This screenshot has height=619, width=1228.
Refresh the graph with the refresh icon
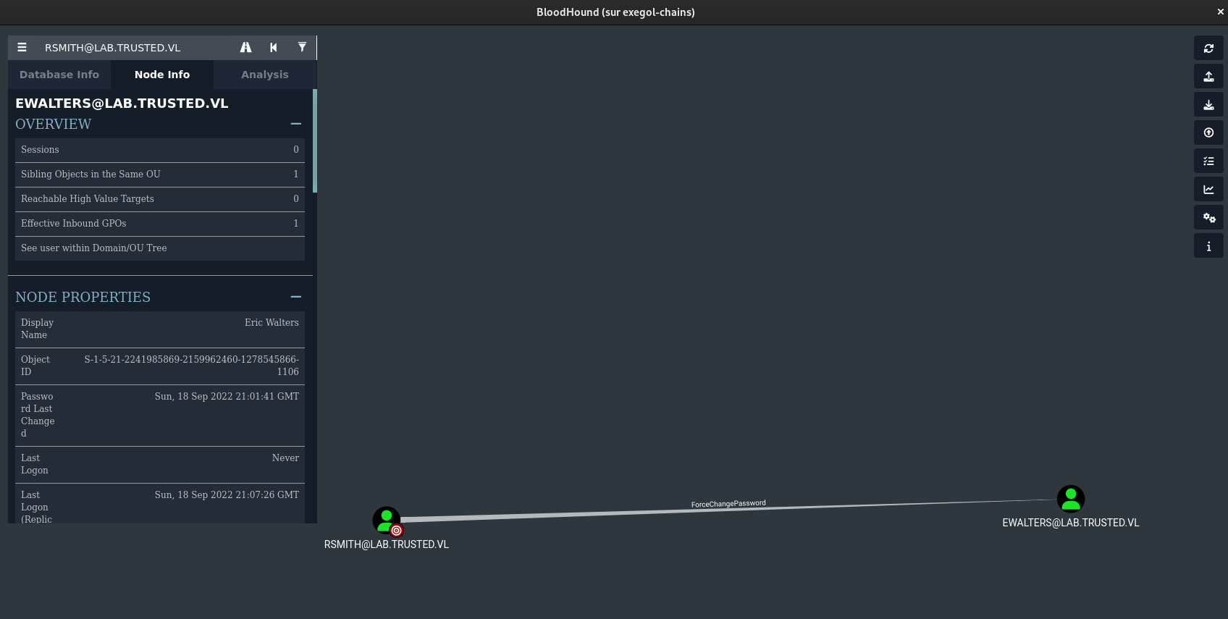coord(1208,48)
